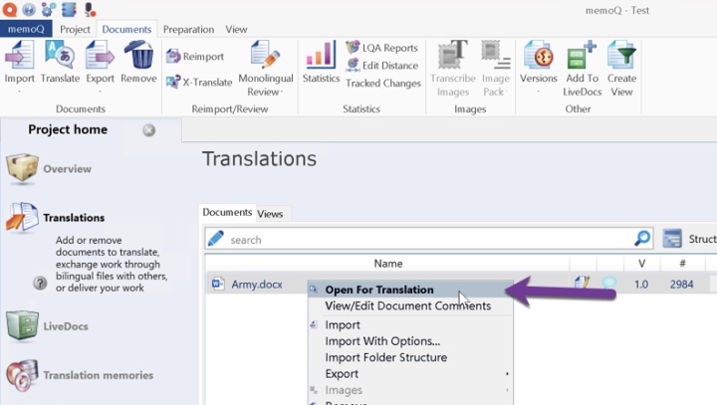Screen dimensions: 717x405
Task: Click the Army.docx comment bubble icon
Action: tap(609, 283)
